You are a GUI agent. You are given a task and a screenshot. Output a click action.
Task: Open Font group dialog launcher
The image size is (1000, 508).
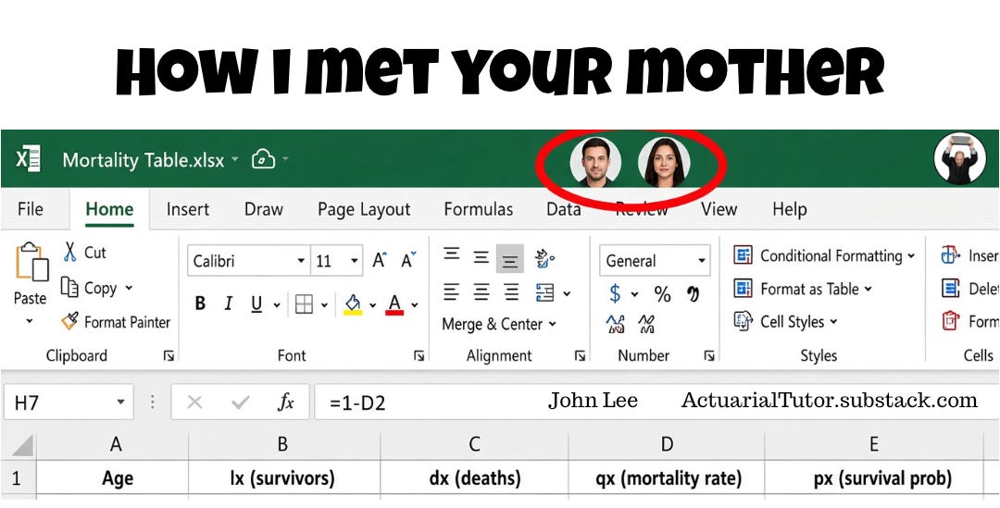click(419, 356)
